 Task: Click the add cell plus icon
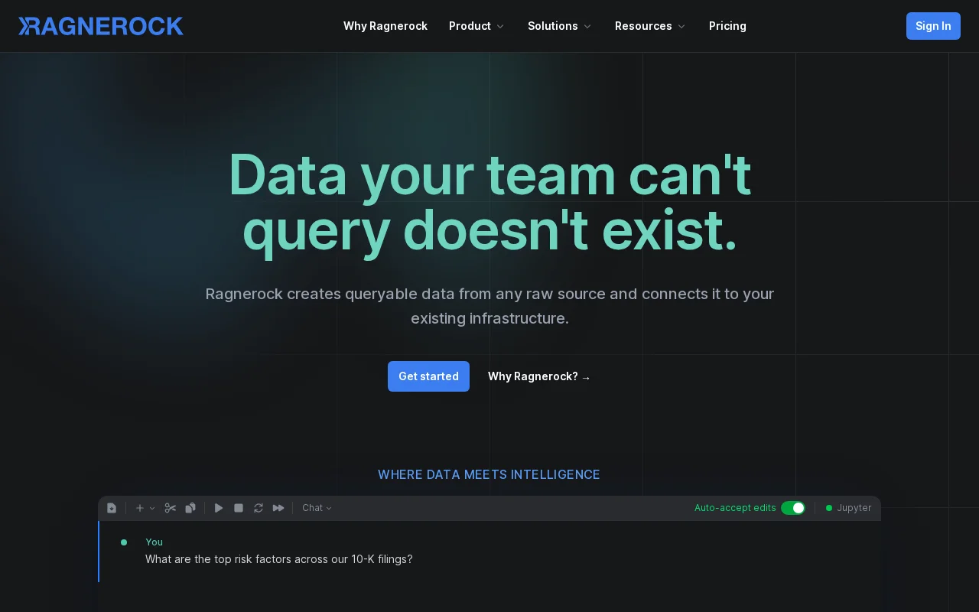139,508
